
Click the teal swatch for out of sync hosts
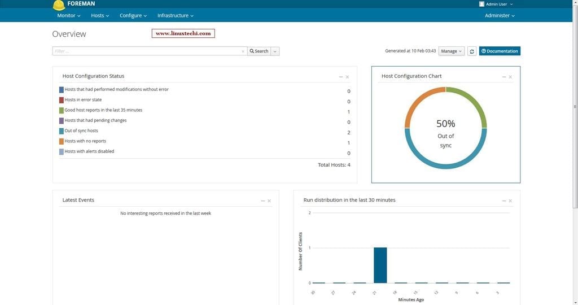coord(61,131)
